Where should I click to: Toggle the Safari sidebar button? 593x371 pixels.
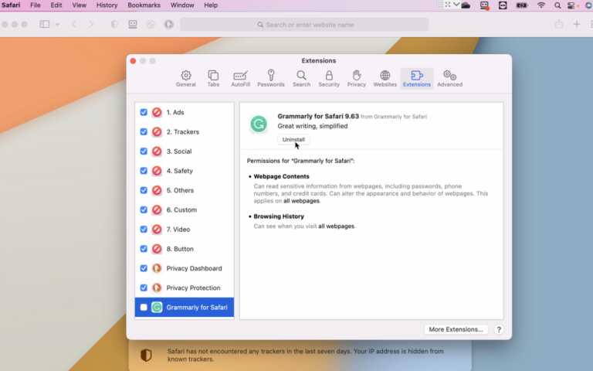tap(45, 24)
